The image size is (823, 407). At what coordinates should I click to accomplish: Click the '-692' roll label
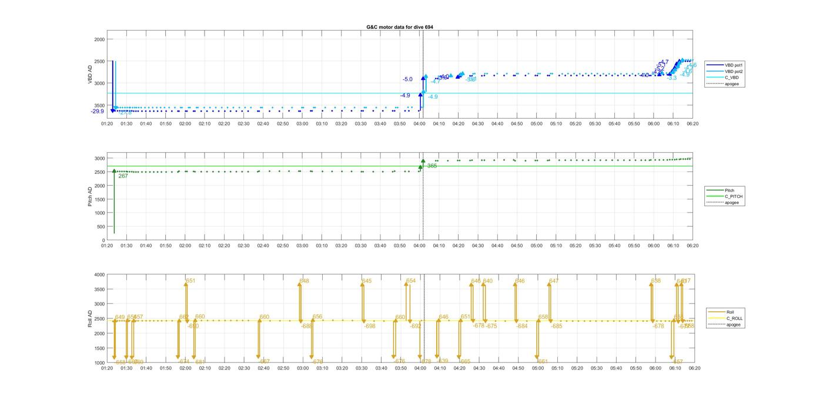tap(416, 326)
